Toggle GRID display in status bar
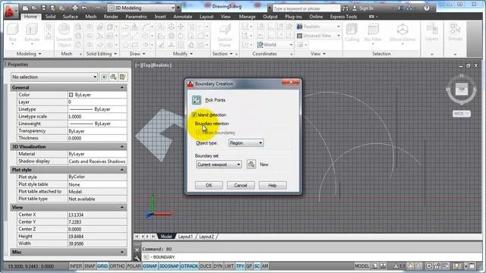486x273 pixels. tap(103, 266)
